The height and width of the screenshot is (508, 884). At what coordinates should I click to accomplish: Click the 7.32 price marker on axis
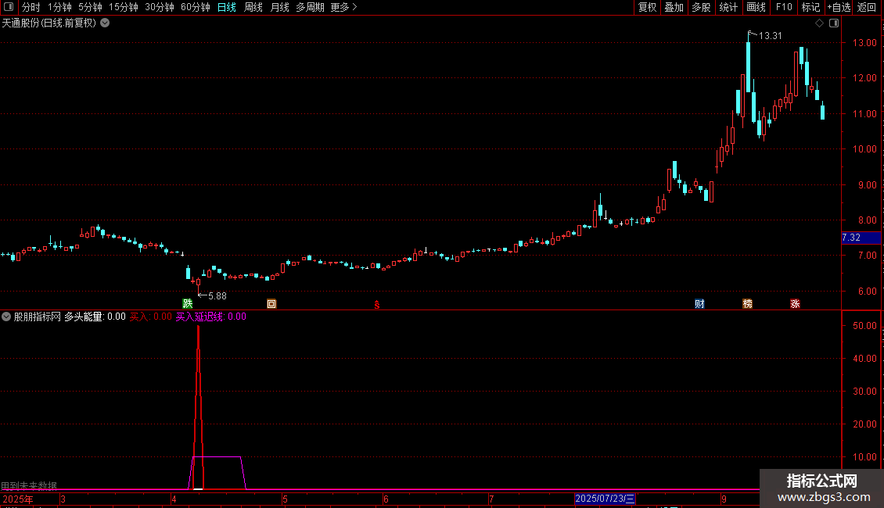(x=861, y=238)
